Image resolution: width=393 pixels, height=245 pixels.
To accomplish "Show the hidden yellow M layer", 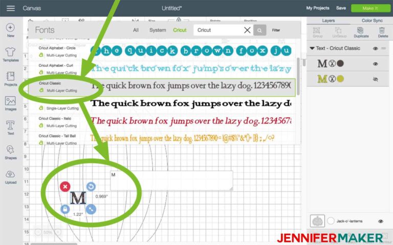I will (x=375, y=79).
